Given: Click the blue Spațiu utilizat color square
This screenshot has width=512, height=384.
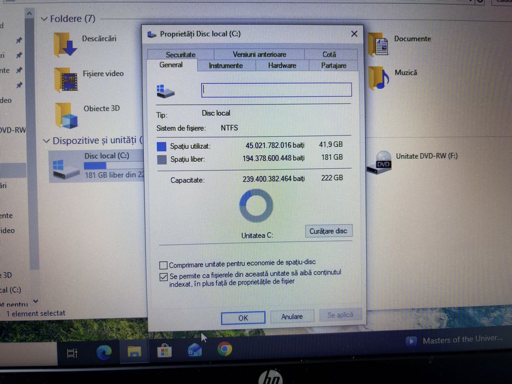Looking at the screenshot, I should click(162, 146).
